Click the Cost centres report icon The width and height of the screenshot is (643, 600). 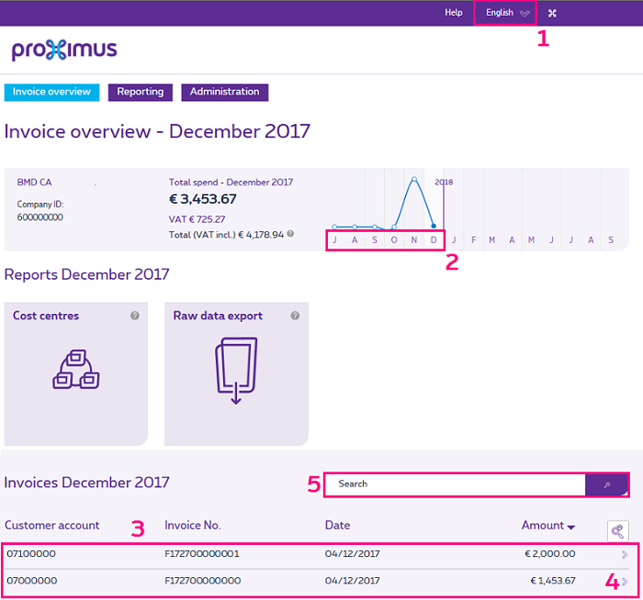77,370
